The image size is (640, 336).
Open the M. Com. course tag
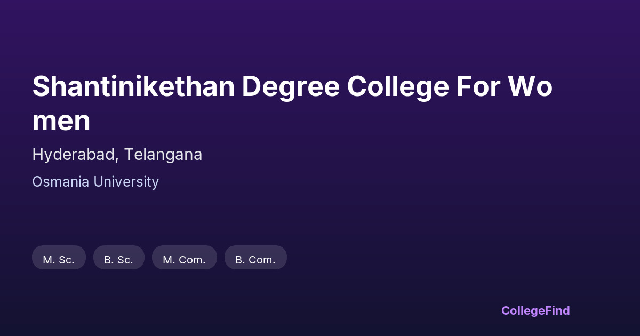[184, 260]
